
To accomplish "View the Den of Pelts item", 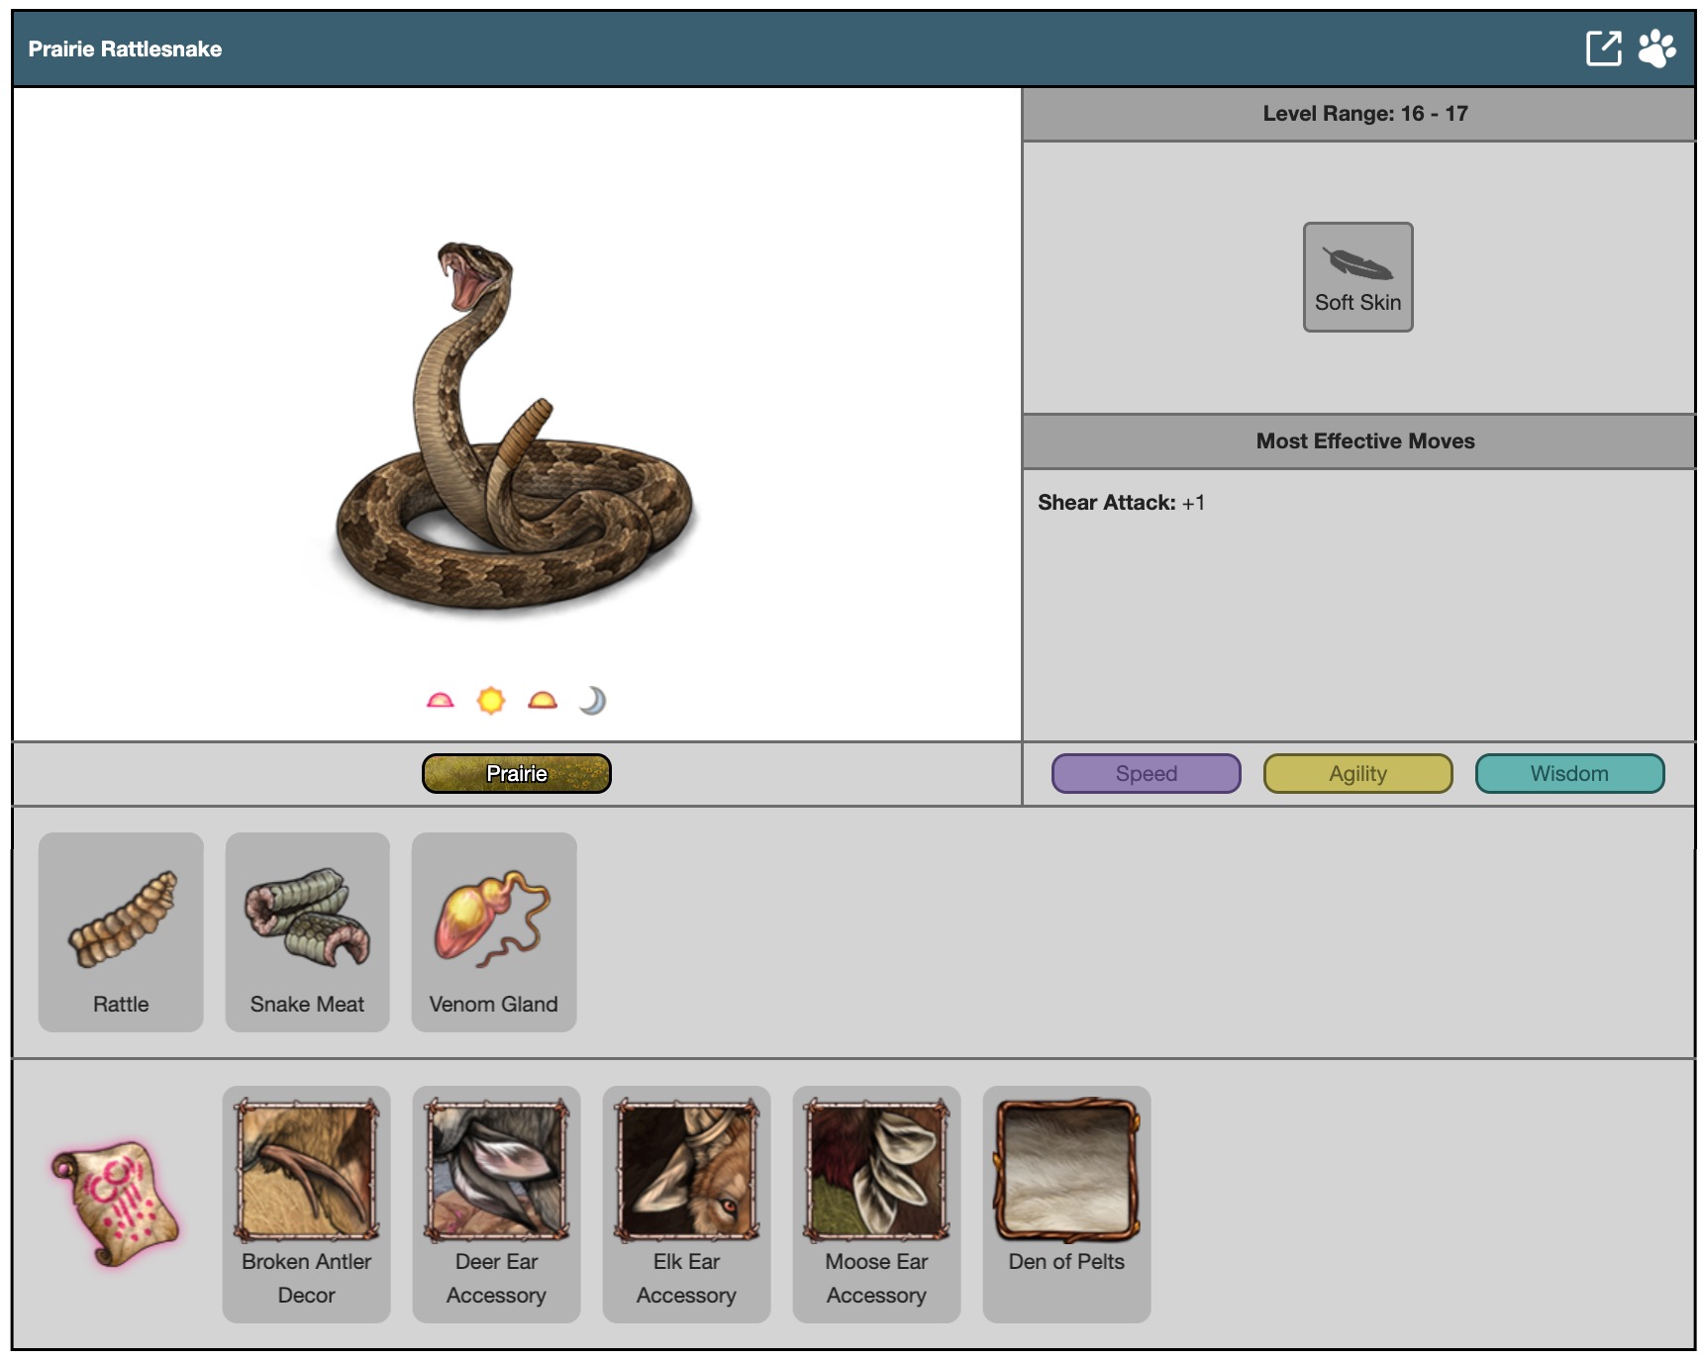I will point(1066,1204).
